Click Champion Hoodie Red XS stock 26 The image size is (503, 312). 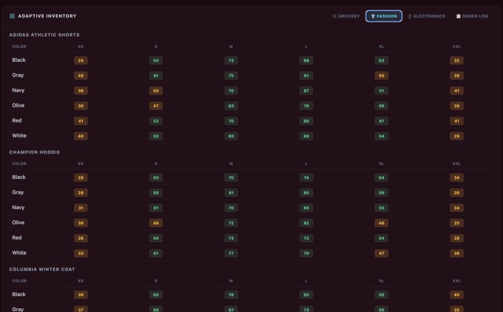coord(81,238)
